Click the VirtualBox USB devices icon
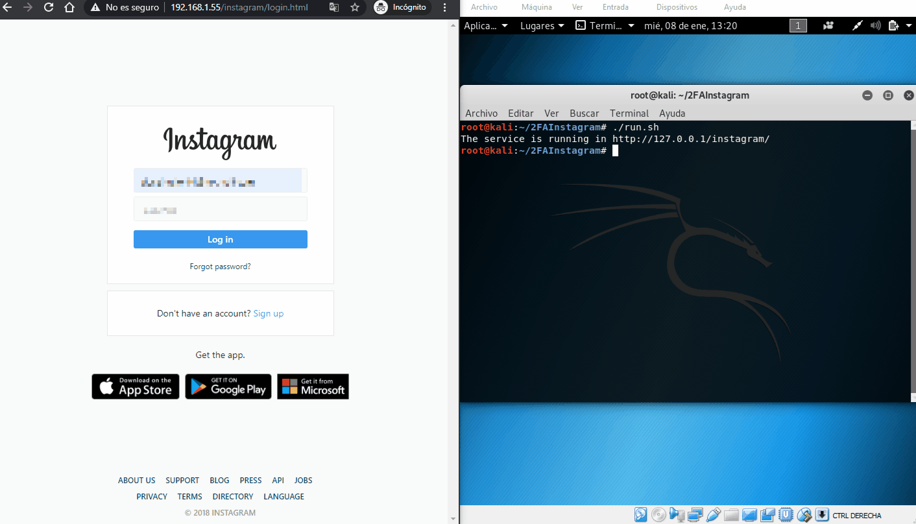The width and height of the screenshot is (916, 524). tap(713, 516)
